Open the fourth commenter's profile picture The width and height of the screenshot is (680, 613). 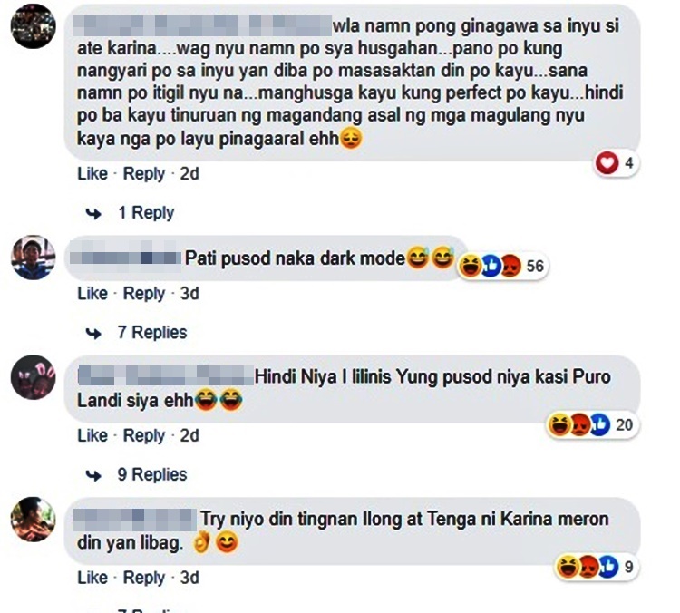[x=33, y=520]
